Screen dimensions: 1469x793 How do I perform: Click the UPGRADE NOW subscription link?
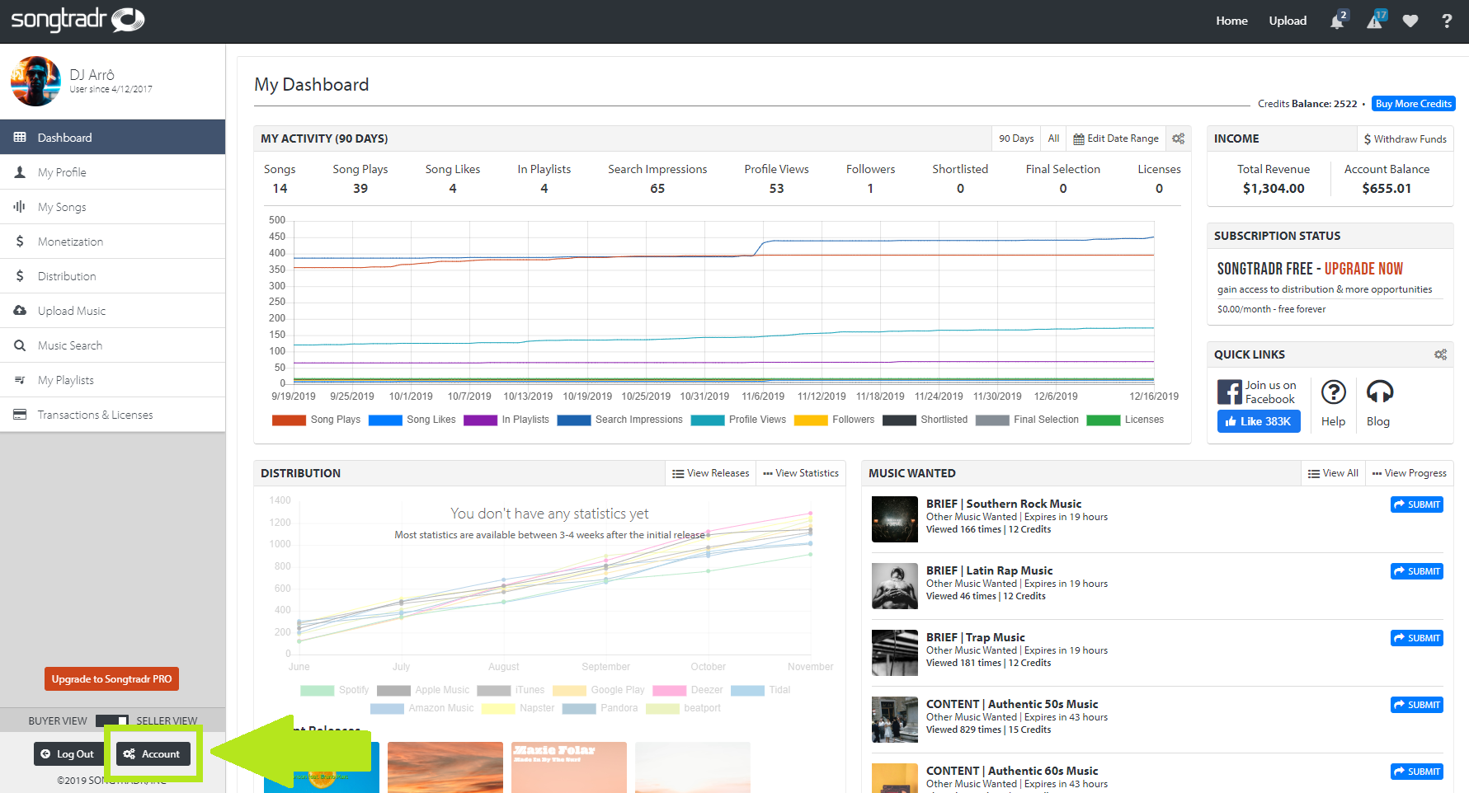click(1363, 269)
